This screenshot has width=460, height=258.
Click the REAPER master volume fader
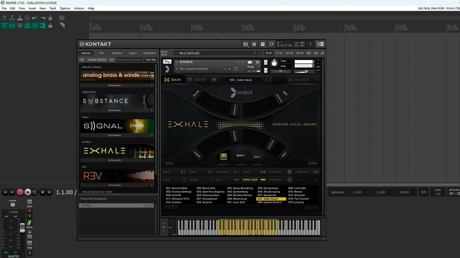[22, 227]
